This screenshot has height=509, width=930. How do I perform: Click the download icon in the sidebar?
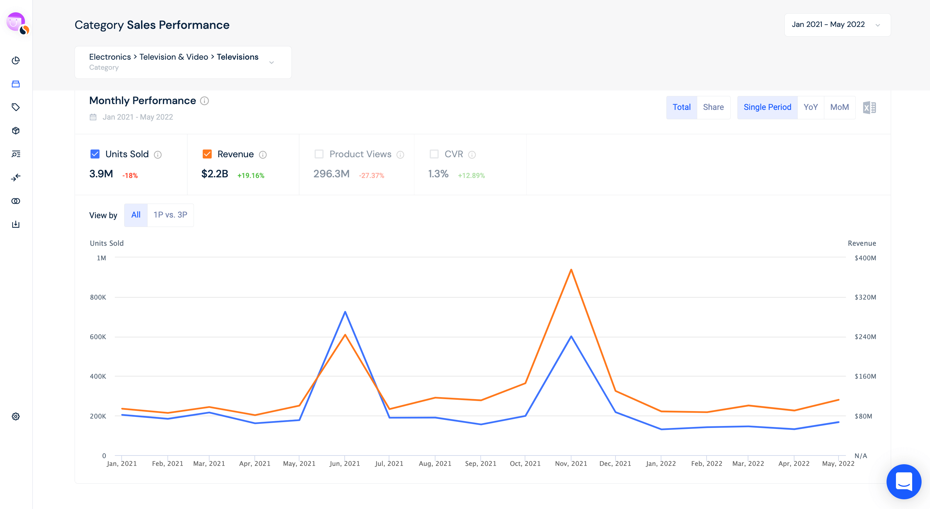pos(16,224)
